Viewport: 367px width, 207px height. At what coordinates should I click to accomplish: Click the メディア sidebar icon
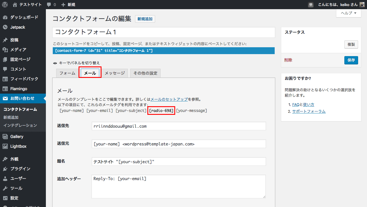[5, 50]
